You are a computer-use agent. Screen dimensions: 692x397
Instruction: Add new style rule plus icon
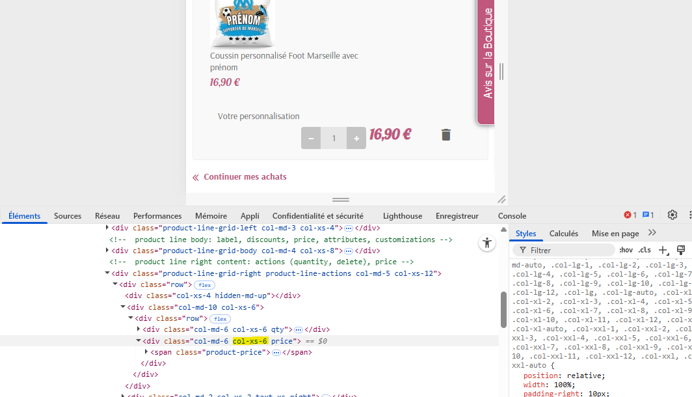click(663, 251)
